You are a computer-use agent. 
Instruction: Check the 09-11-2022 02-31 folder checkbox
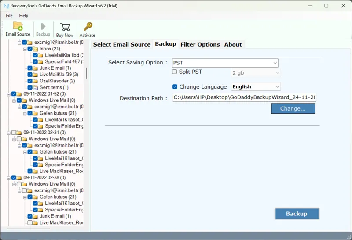(x=14, y=133)
